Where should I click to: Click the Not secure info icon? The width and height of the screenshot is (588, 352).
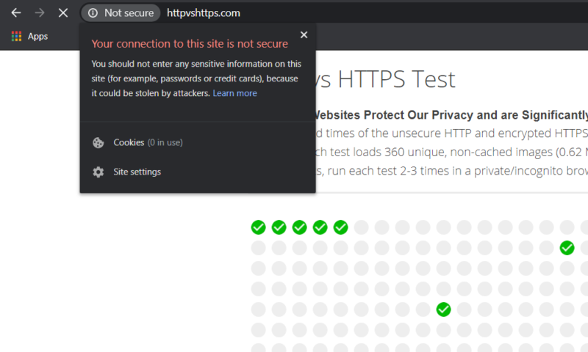point(93,13)
